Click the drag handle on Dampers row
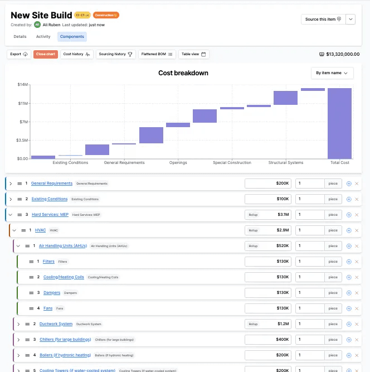 [x=31, y=293]
